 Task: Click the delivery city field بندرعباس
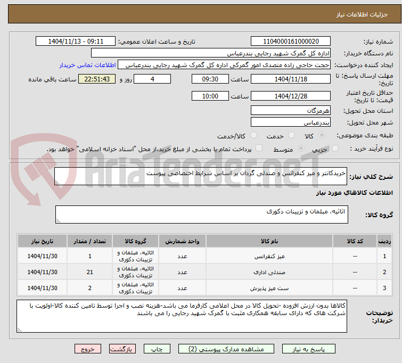tap(291, 122)
